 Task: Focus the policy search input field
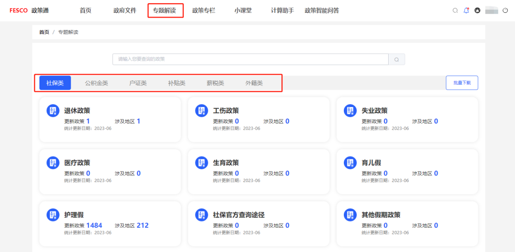tap(251, 59)
